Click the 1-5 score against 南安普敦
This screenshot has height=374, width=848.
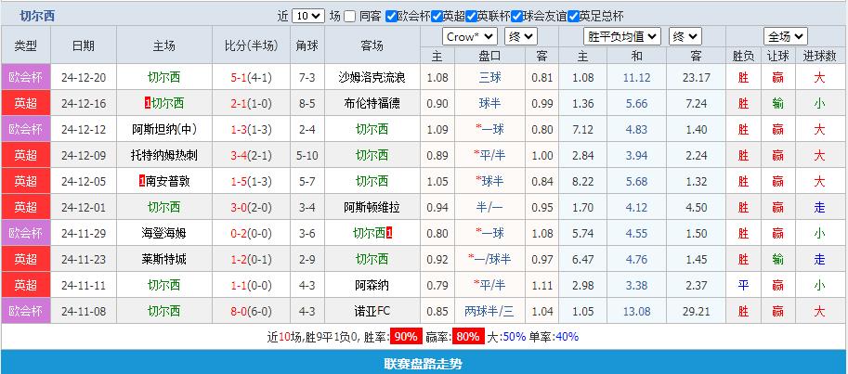pos(239,182)
